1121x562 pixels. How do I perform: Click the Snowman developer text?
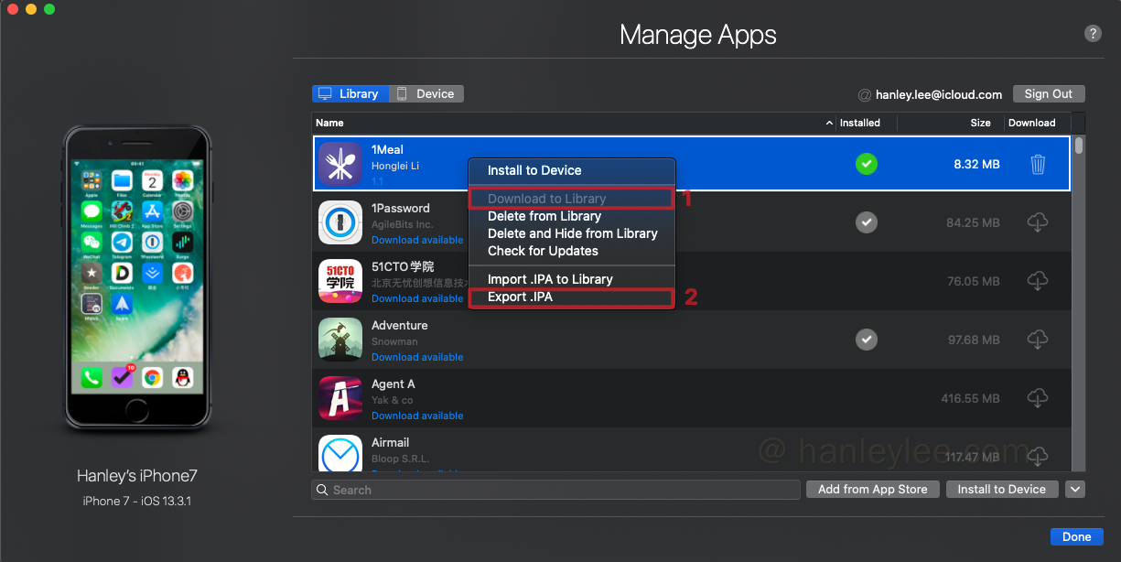coord(394,341)
